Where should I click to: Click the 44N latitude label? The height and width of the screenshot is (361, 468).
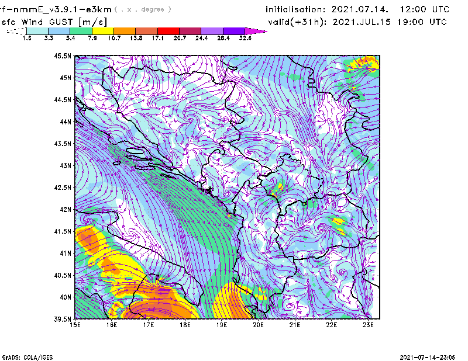pos(66,122)
